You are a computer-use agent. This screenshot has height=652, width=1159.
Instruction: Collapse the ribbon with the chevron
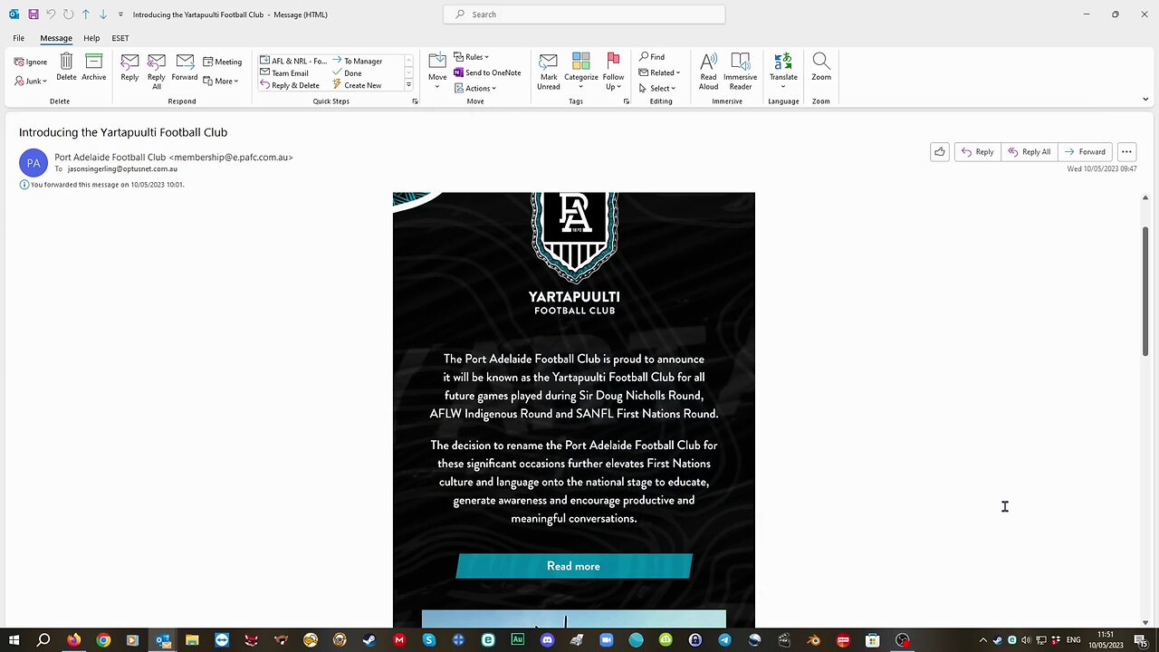click(x=1145, y=100)
